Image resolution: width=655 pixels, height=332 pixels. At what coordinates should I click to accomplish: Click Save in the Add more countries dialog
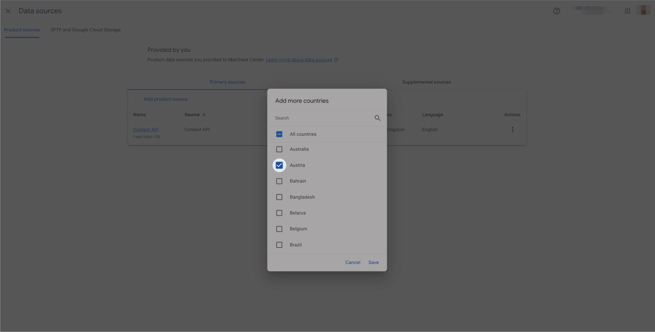tap(373, 262)
